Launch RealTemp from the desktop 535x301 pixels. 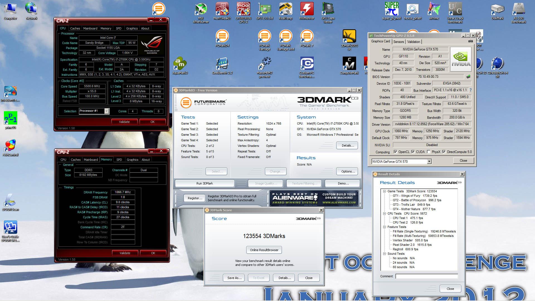coord(286,11)
